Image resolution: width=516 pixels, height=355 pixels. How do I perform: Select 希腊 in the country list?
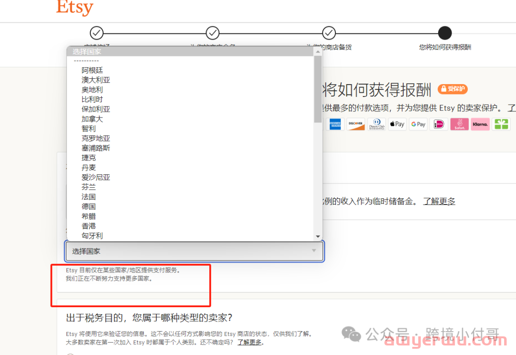coord(190,216)
